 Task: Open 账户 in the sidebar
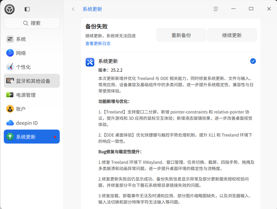coord(32,109)
